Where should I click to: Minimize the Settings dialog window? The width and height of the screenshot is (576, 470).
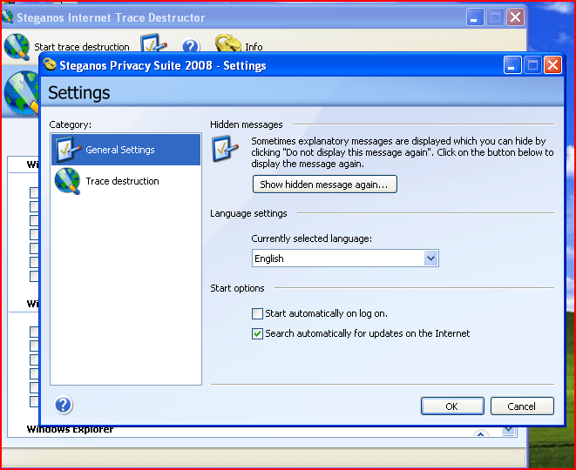coord(512,65)
